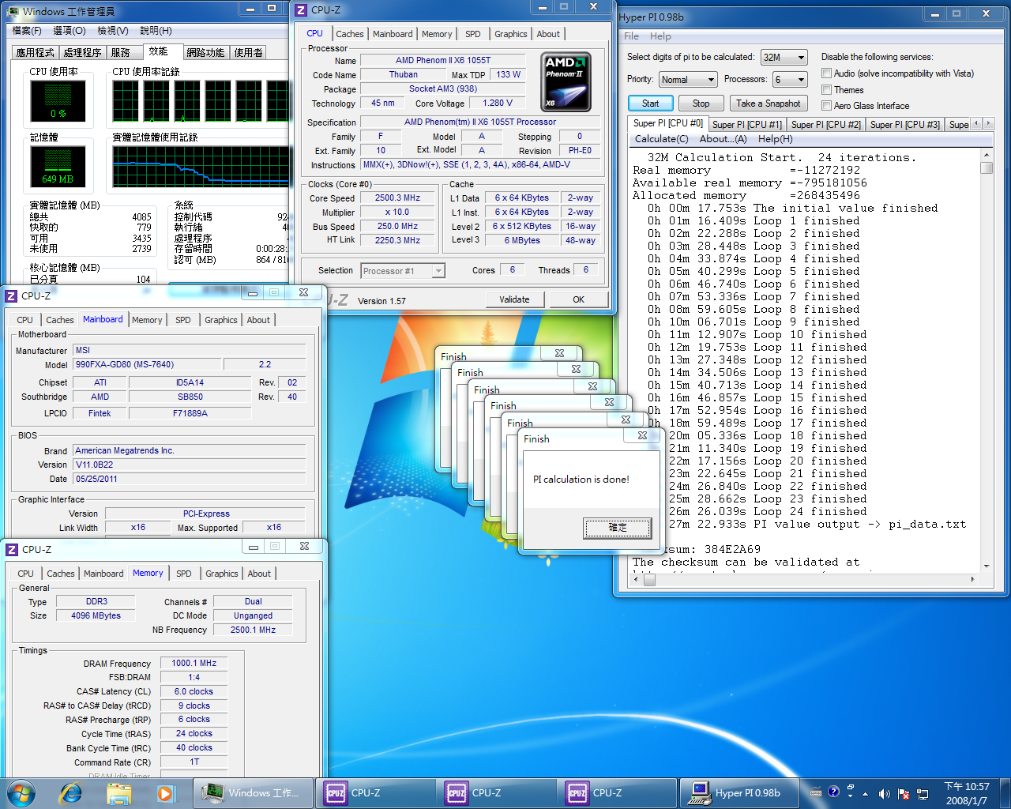1011x809 pixels.
Task: Click the processor Name field AMD Phenom II X6 1055T
Action: 443,60
